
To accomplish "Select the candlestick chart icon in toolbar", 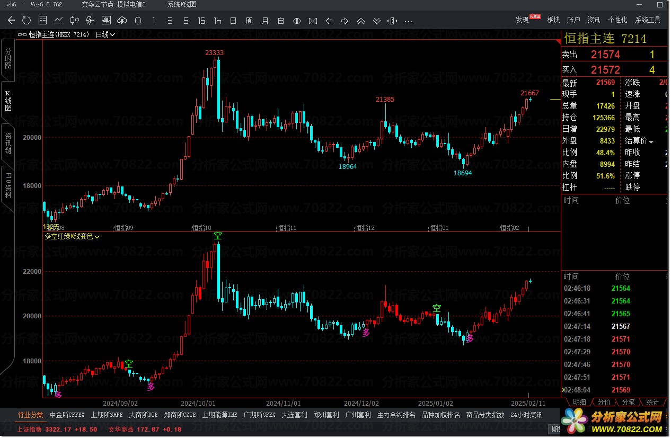I will 74,21.
